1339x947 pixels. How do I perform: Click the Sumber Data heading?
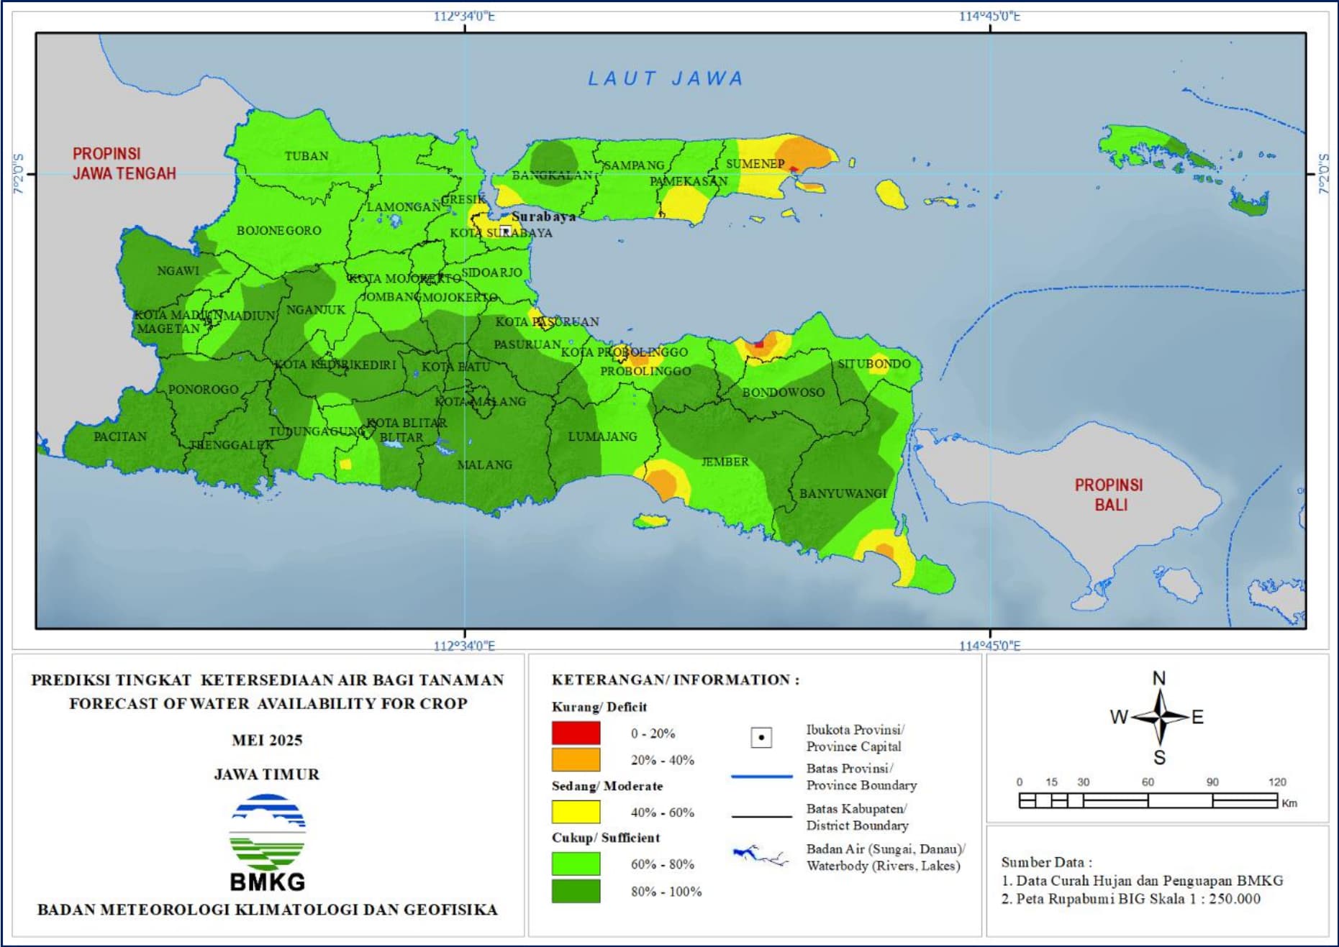tap(1047, 861)
